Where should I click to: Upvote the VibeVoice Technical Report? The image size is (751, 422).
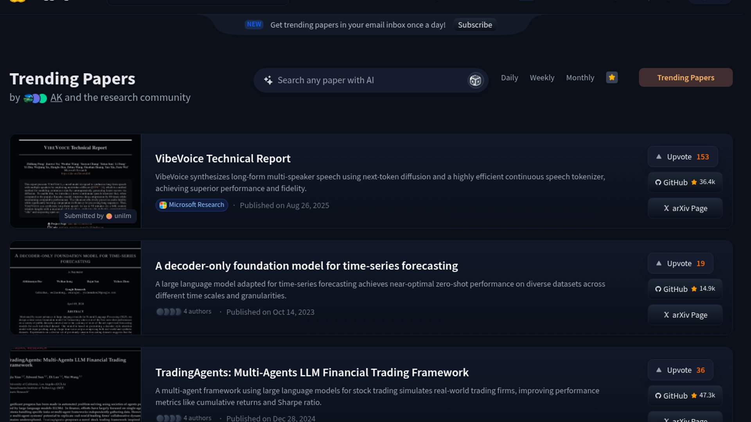pos(683,157)
